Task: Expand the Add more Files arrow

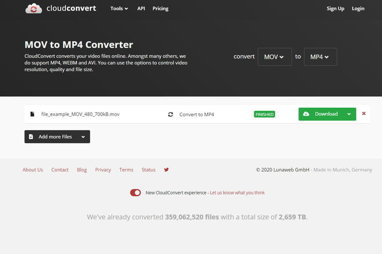Action: click(83, 137)
